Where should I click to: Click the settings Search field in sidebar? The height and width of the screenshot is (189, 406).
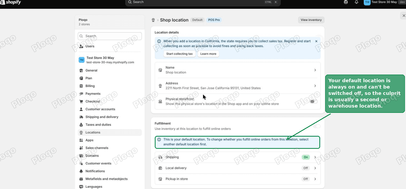click(110, 36)
